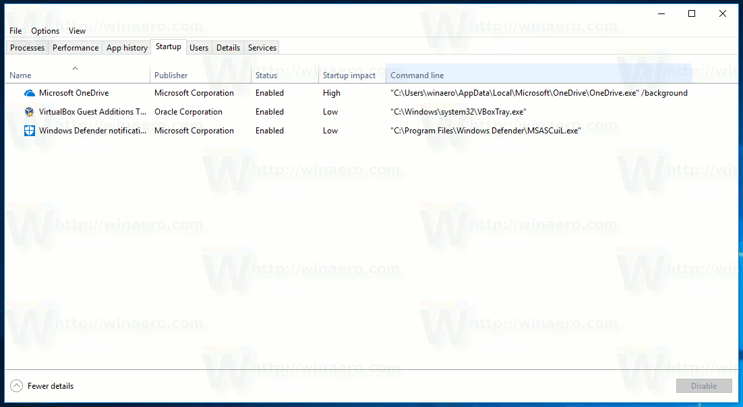
Task: Click the sort arrow above the Name column
Action: [x=76, y=68]
